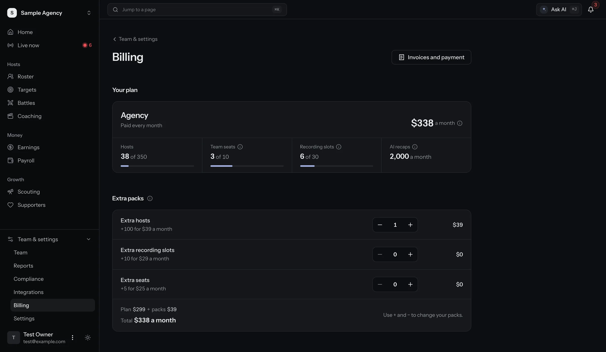Click "Paid every month" text
Image resolution: width=606 pixels, height=352 pixels.
141,125
